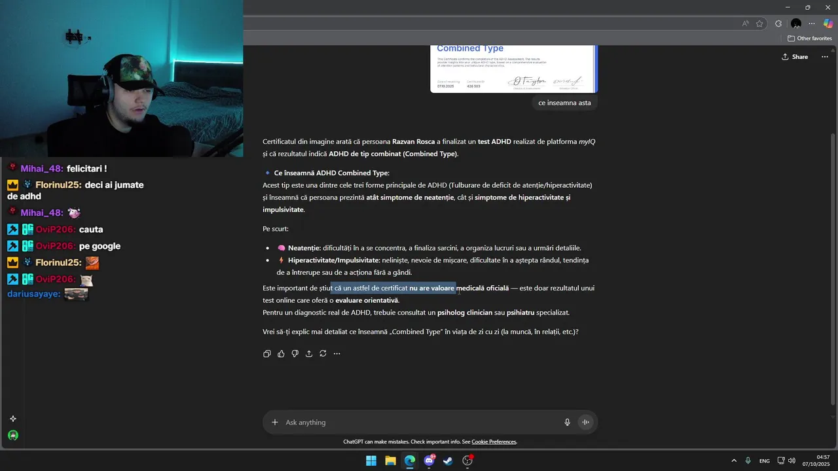Image resolution: width=838 pixels, height=471 pixels.
Task: Click the bold 'psiholog clinician' text
Action: tap(465, 313)
